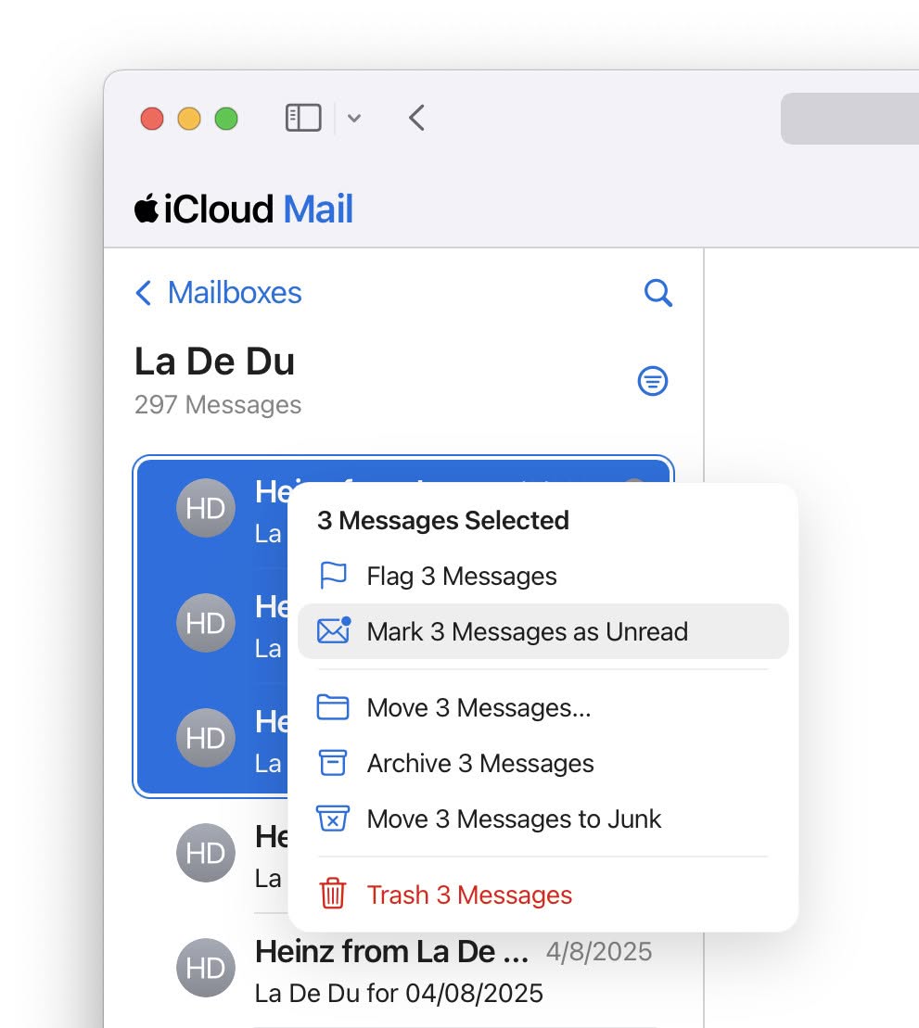Choose Move 3 Messages… option
This screenshot has width=919, height=1028.
(543, 708)
